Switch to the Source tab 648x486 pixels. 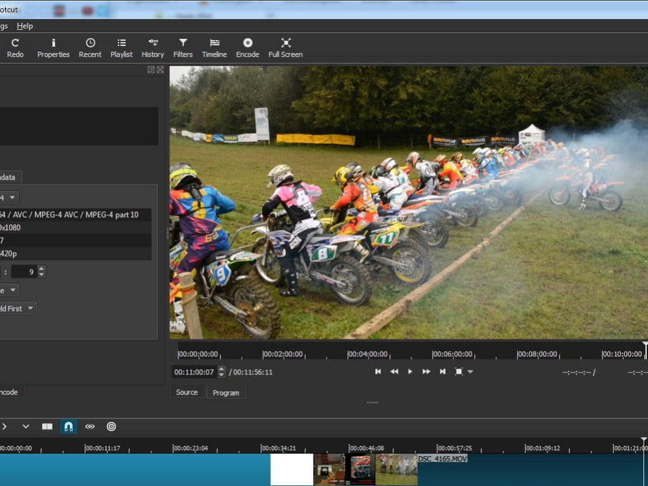click(x=187, y=392)
